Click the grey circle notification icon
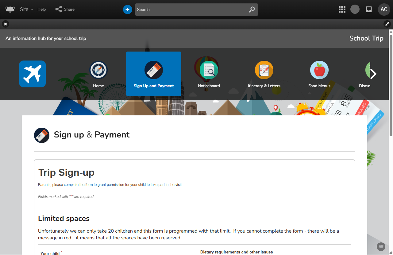 click(355, 9)
